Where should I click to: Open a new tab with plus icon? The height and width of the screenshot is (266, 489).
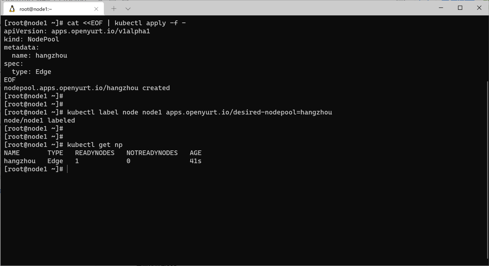point(114,8)
